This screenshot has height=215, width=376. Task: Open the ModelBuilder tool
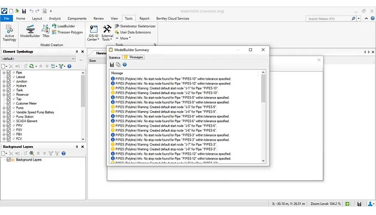30,31
